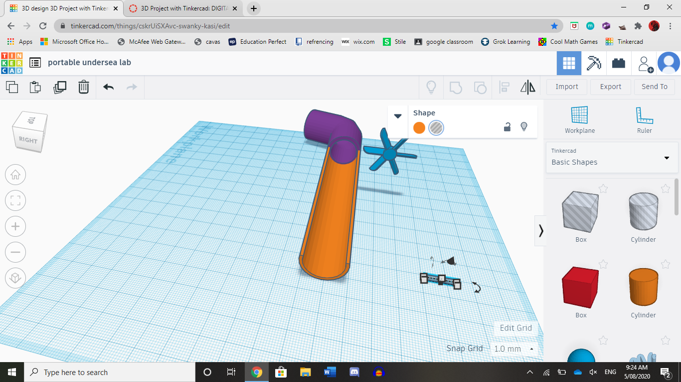
Task: Click the Mirror/Flip tool icon
Action: point(528,88)
